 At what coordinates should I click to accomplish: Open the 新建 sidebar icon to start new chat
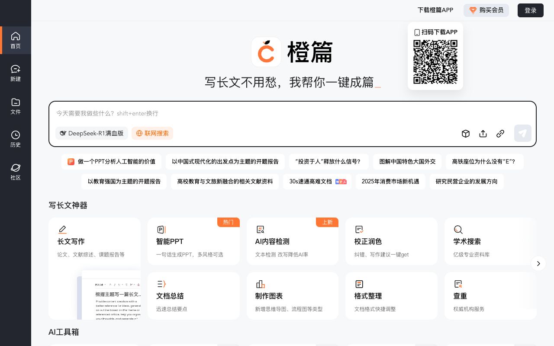point(16,72)
